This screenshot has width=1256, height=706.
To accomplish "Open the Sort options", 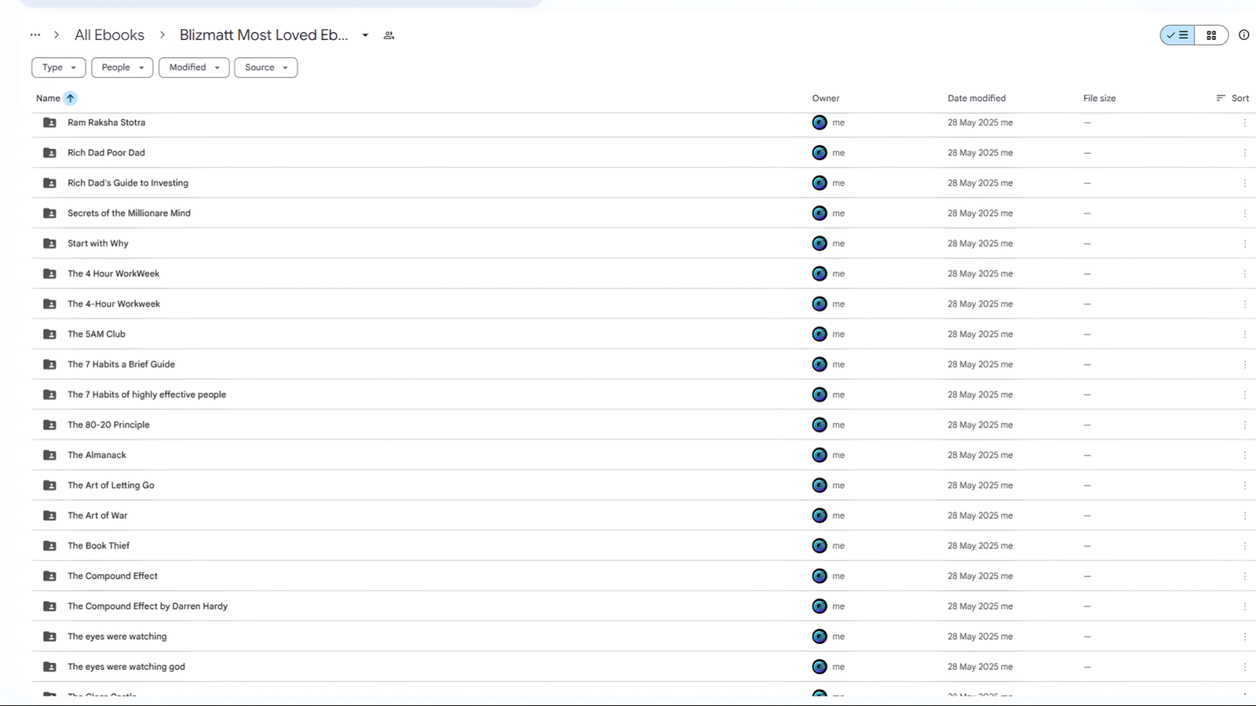I will (1232, 98).
